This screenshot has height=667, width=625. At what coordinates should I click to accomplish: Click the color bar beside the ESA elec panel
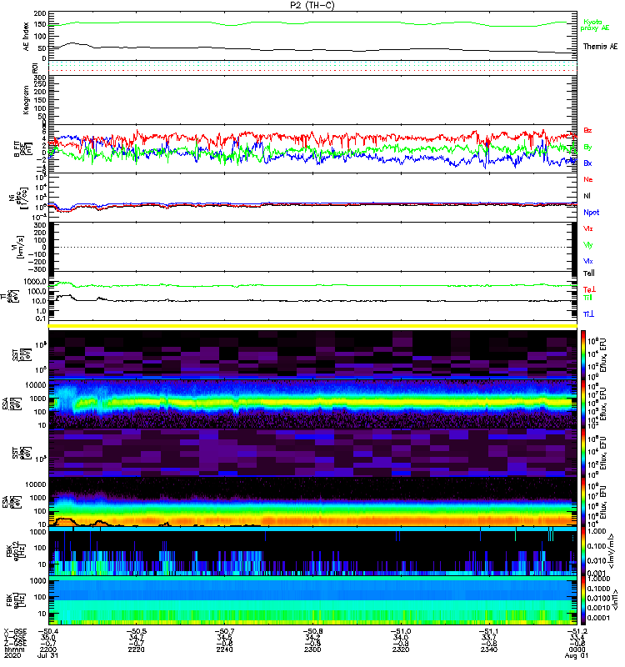pyautogui.click(x=583, y=502)
